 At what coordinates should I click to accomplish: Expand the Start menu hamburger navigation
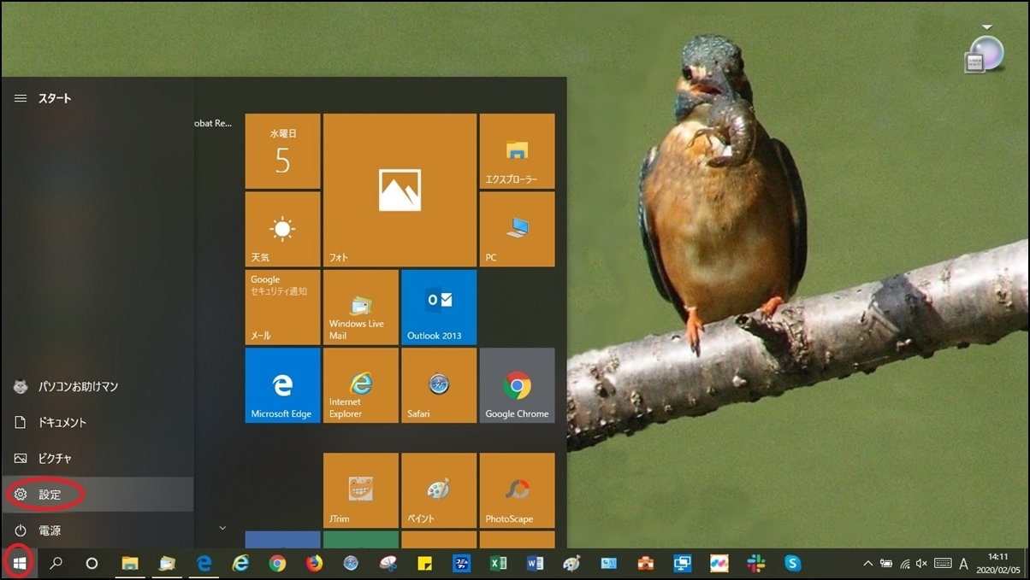(x=21, y=98)
